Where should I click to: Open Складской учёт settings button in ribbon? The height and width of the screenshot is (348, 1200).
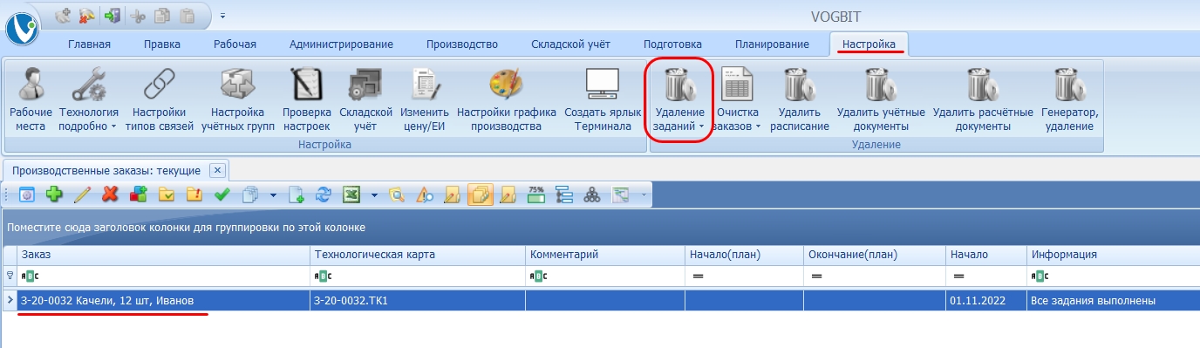[366, 99]
